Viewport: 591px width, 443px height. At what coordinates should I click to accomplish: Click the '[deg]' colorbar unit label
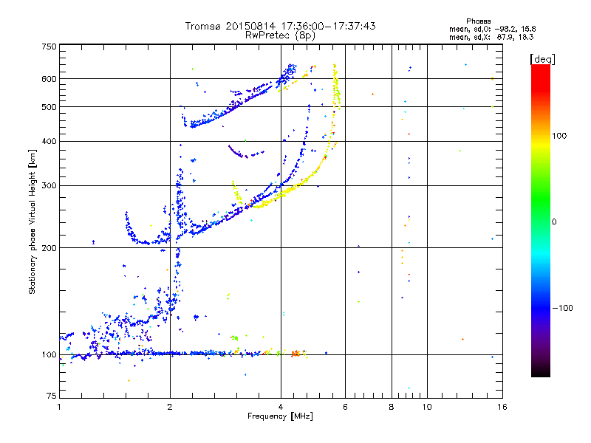(x=542, y=59)
